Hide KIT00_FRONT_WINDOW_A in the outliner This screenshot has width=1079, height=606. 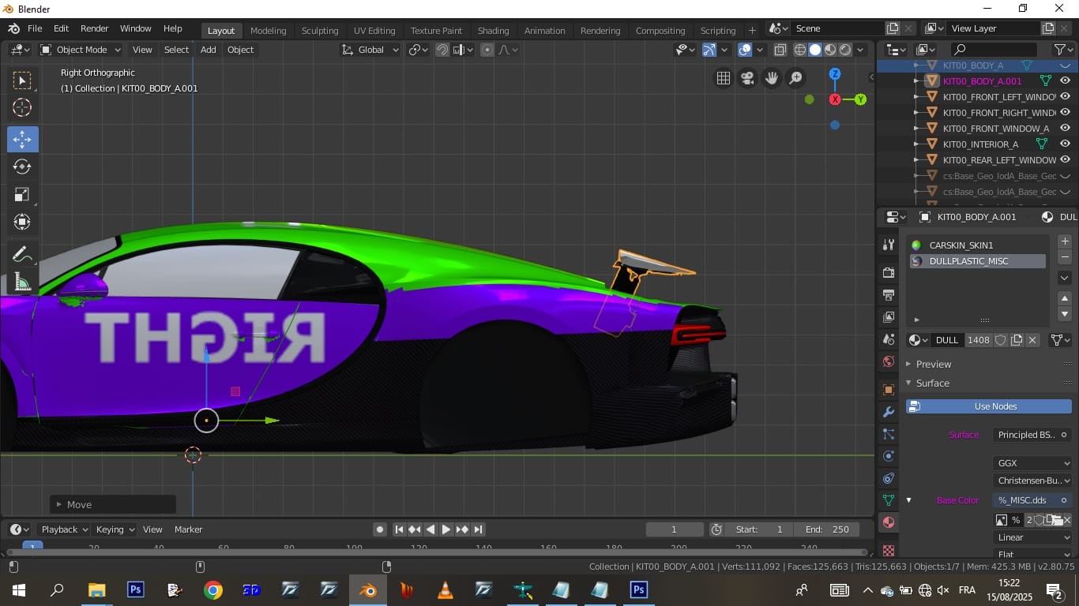tap(1065, 128)
